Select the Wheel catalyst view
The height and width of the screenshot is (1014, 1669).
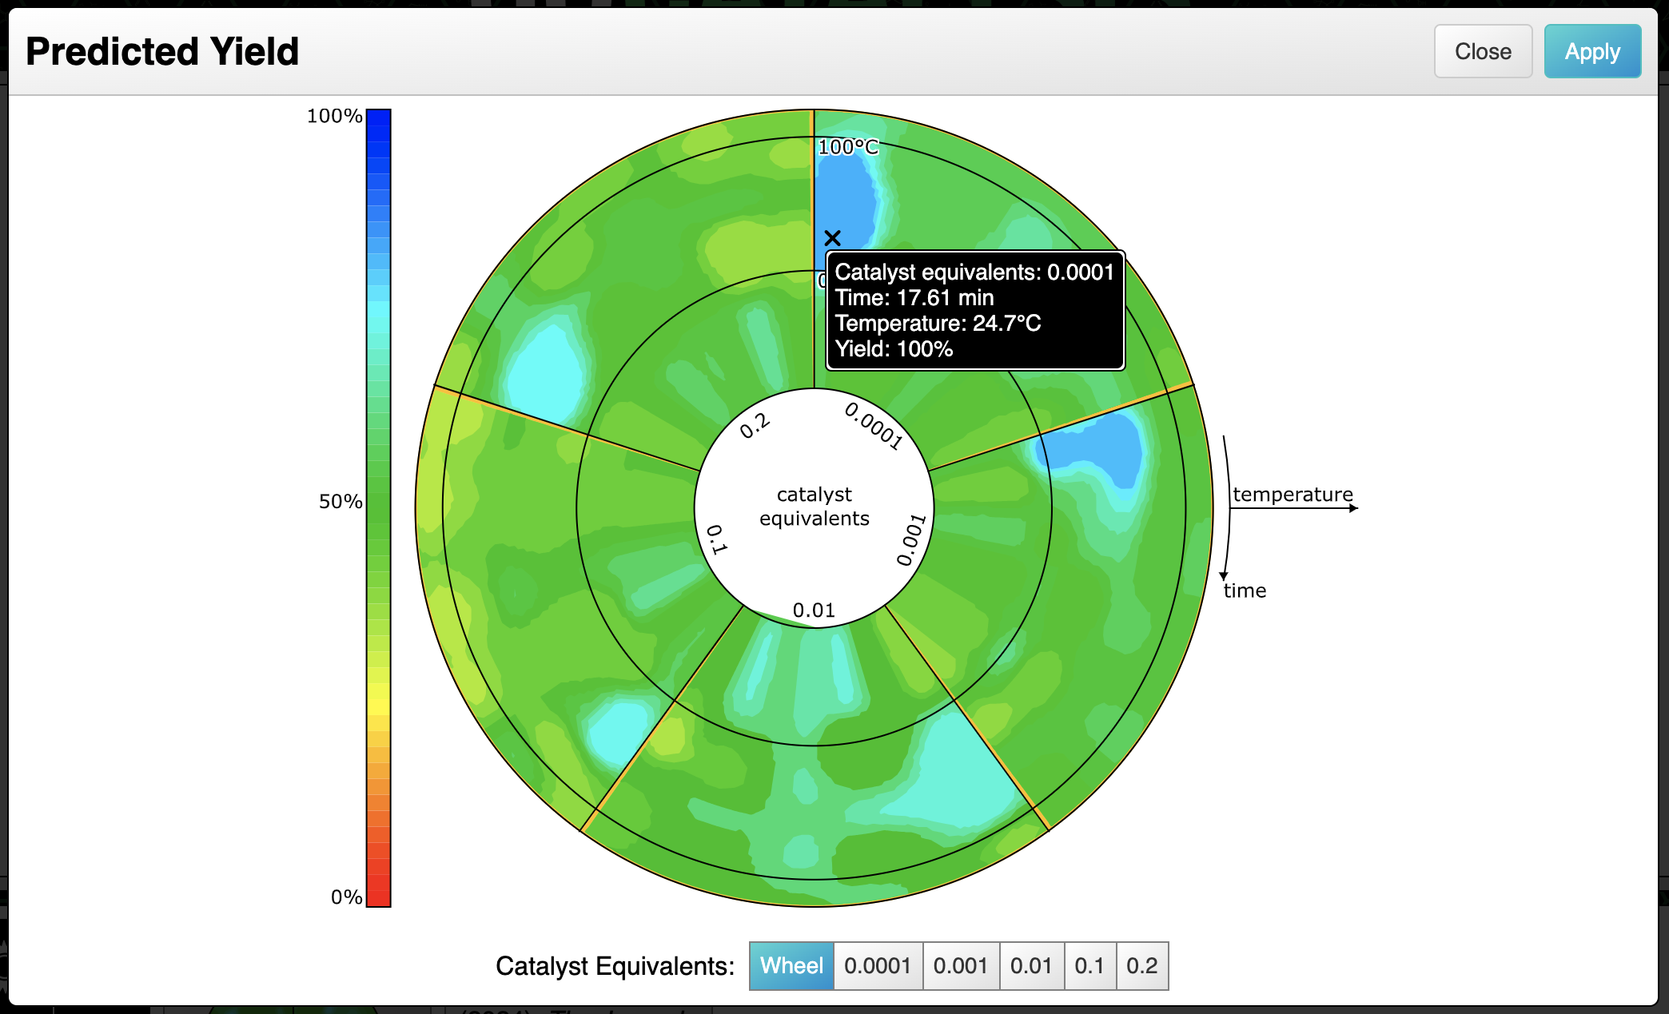pos(791,965)
